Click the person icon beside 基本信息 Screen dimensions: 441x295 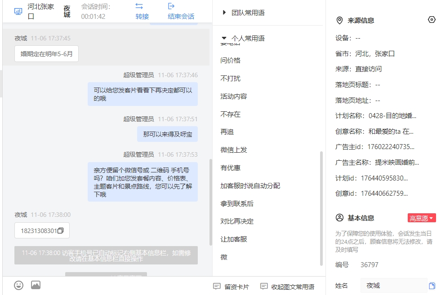(x=339, y=218)
